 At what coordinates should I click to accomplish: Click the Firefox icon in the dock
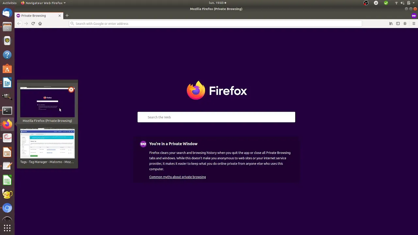(x=7, y=124)
